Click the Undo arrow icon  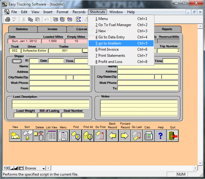click(x=47, y=20)
